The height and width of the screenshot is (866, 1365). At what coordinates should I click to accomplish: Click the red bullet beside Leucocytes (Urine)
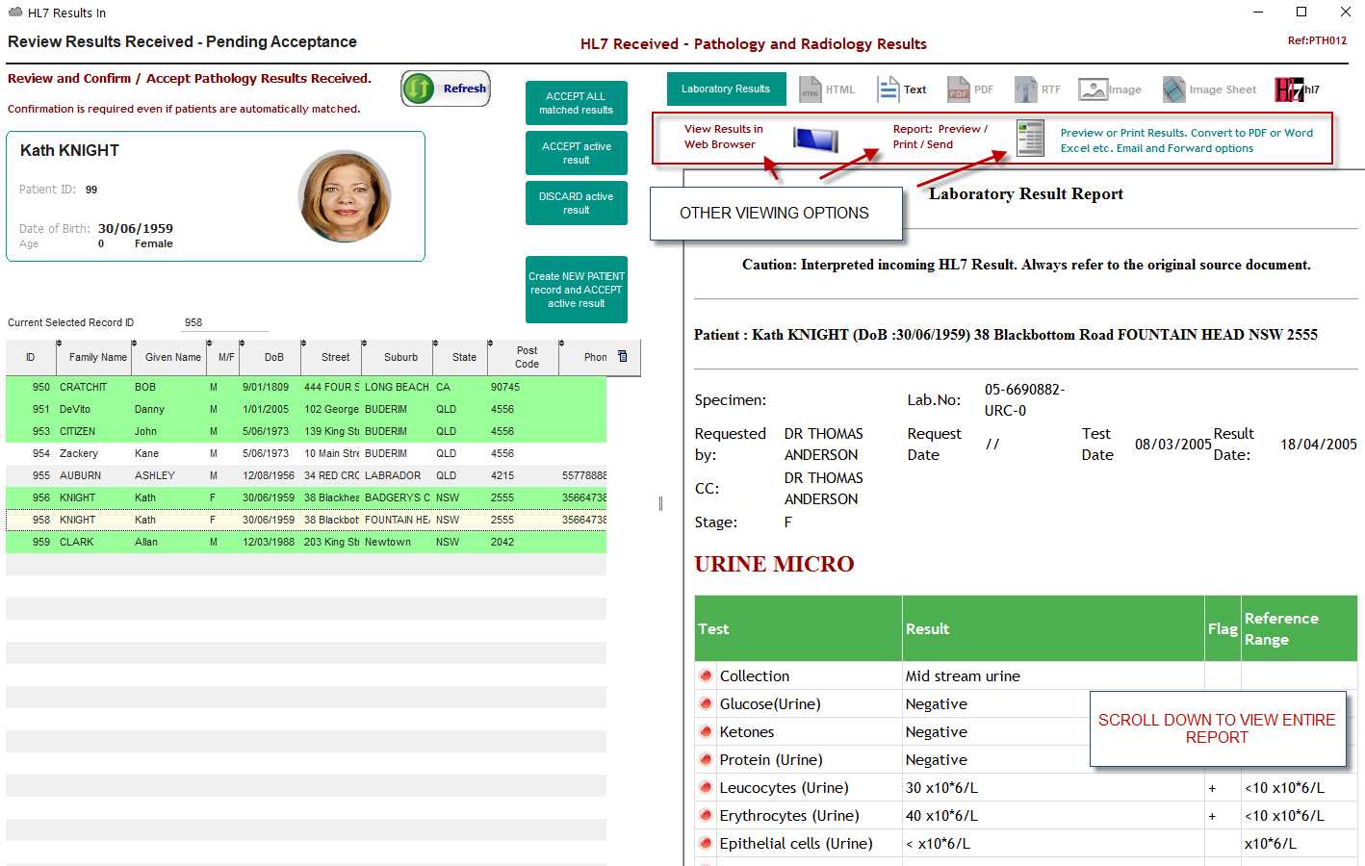pos(706,787)
